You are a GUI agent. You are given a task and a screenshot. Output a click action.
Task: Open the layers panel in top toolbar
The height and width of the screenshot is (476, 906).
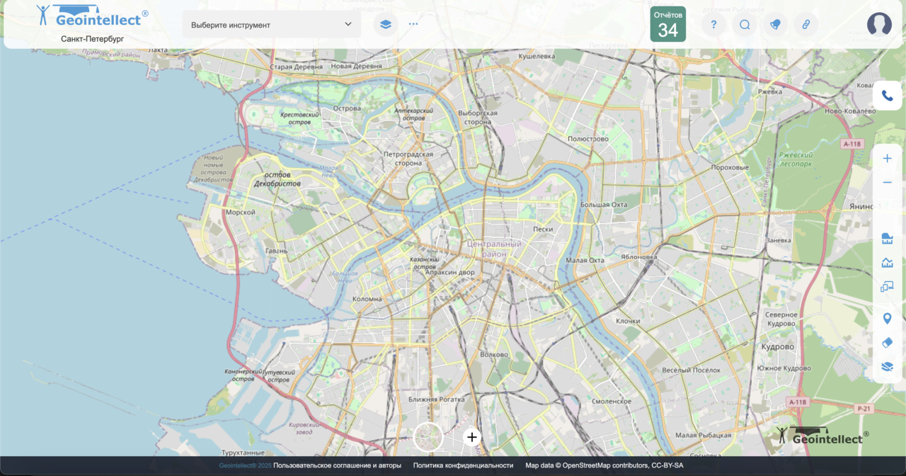pos(385,24)
